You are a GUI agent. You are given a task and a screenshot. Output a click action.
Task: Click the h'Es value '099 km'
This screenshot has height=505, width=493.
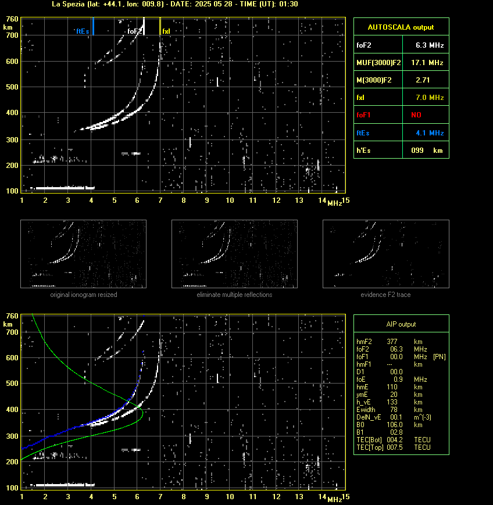427,151
